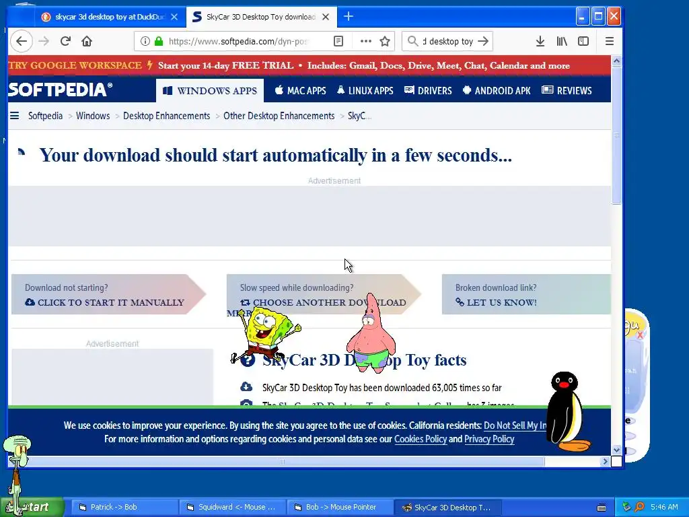Open Other Desktop Enhancements breadcrumb

tap(279, 116)
